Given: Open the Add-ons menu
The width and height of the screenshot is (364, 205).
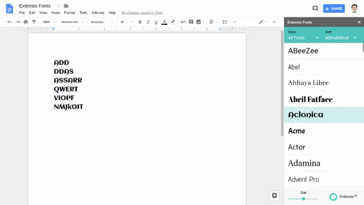Looking at the screenshot, I should click(x=98, y=13).
